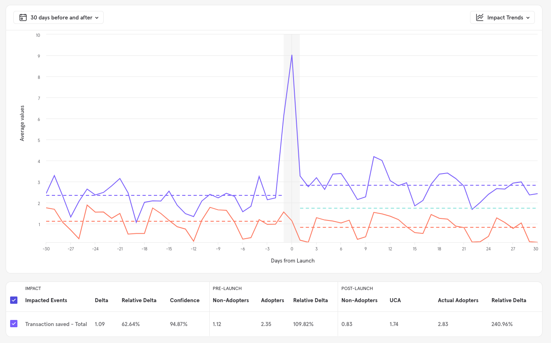Click the 109.82% pre-launch relative delta value
The image size is (551, 343).
(304, 324)
